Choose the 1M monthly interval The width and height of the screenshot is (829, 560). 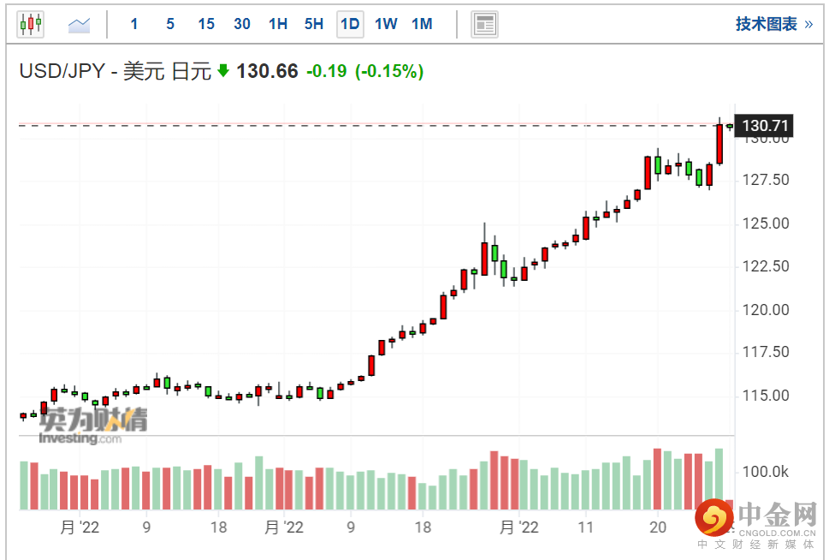(422, 24)
